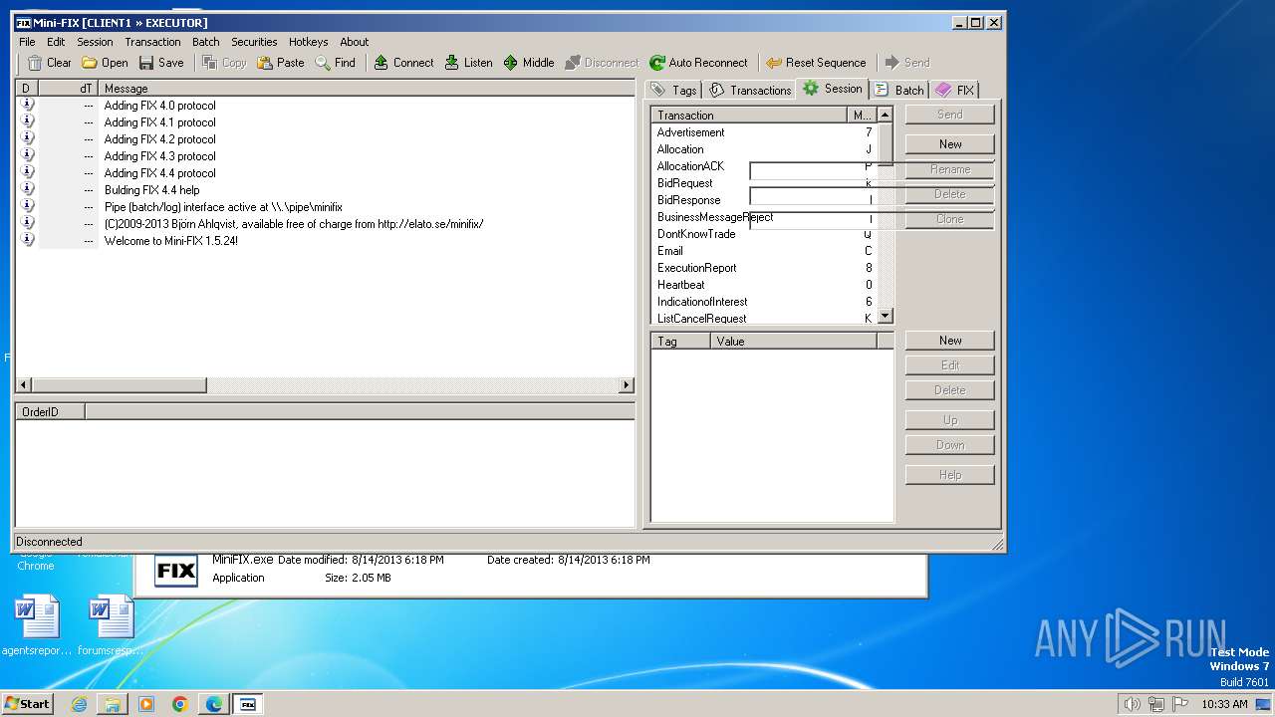1275x717 pixels.
Task: Open Microsoft Edge from the taskbar
Action: click(x=214, y=704)
